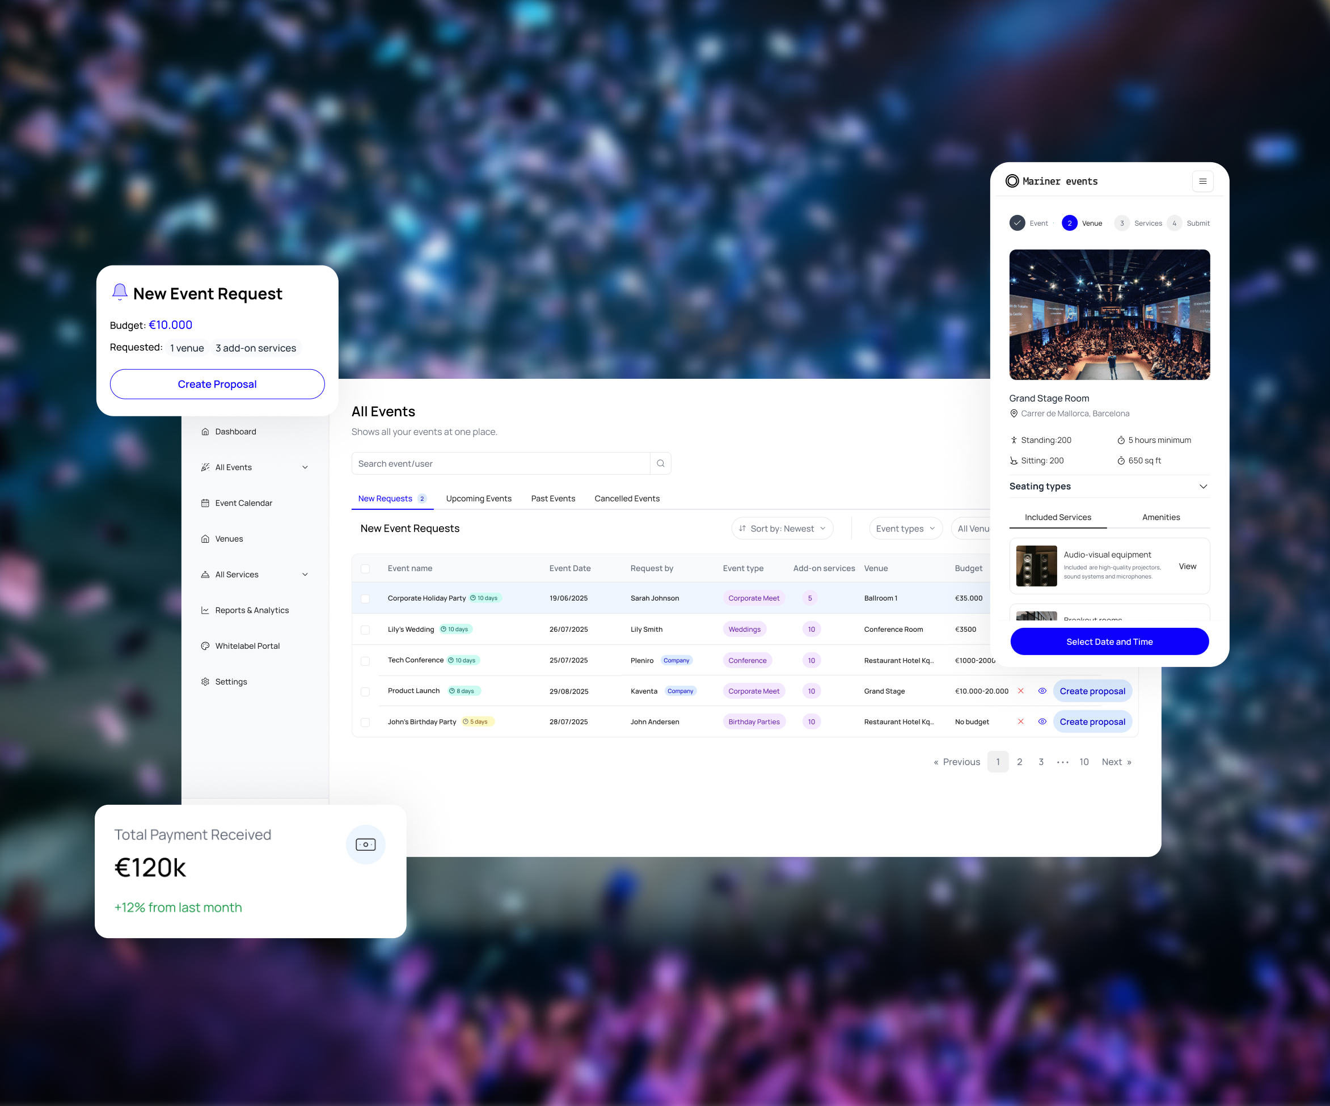
Task: Tick the Tech Conference row checkbox
Action: tap(365, 661)
